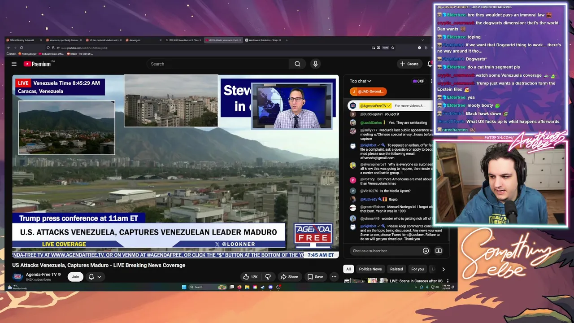Select the All filter chip
Image resolution: width=574 pixels, height=323 pixels.
click(x=348, y=269)
